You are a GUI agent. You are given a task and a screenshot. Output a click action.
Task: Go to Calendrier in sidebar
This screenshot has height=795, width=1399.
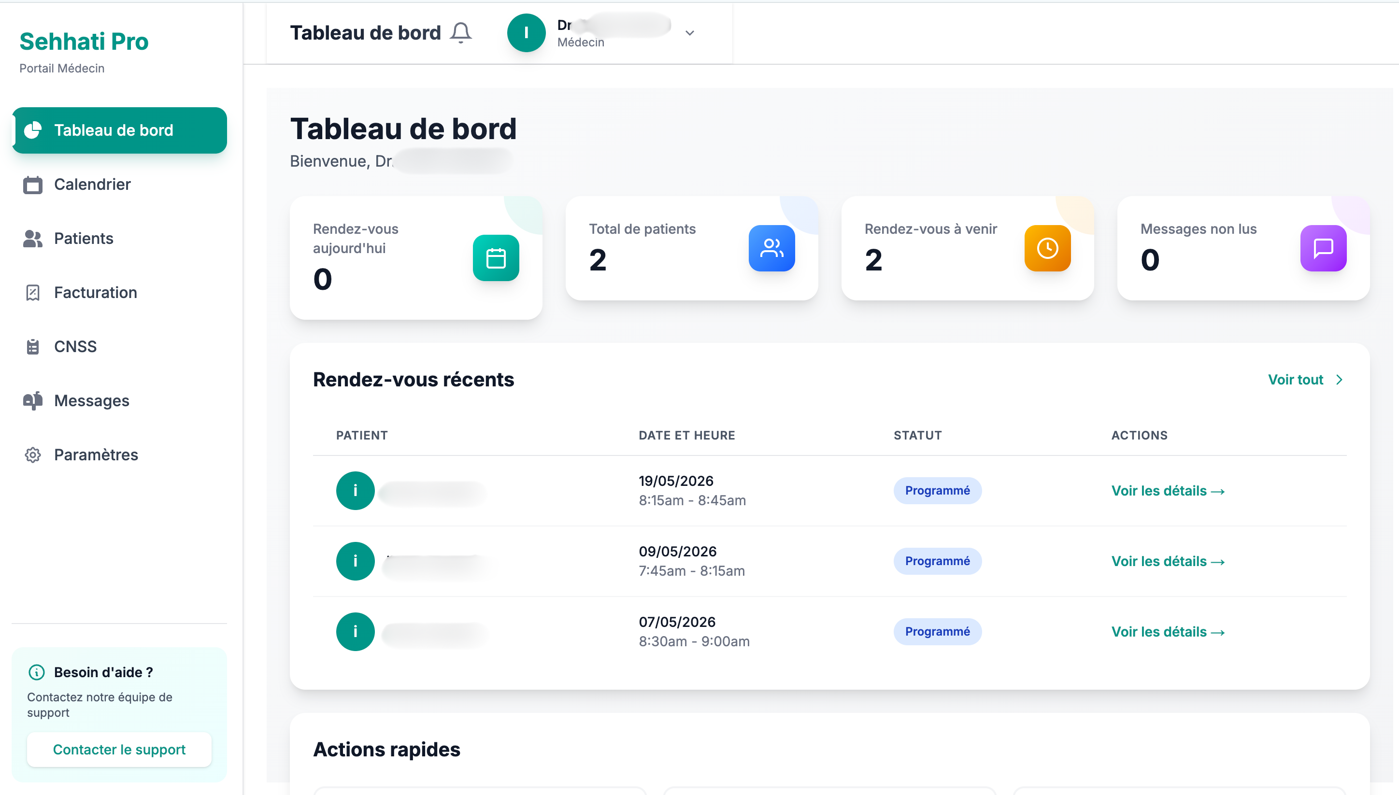click(x=120, y=185)
